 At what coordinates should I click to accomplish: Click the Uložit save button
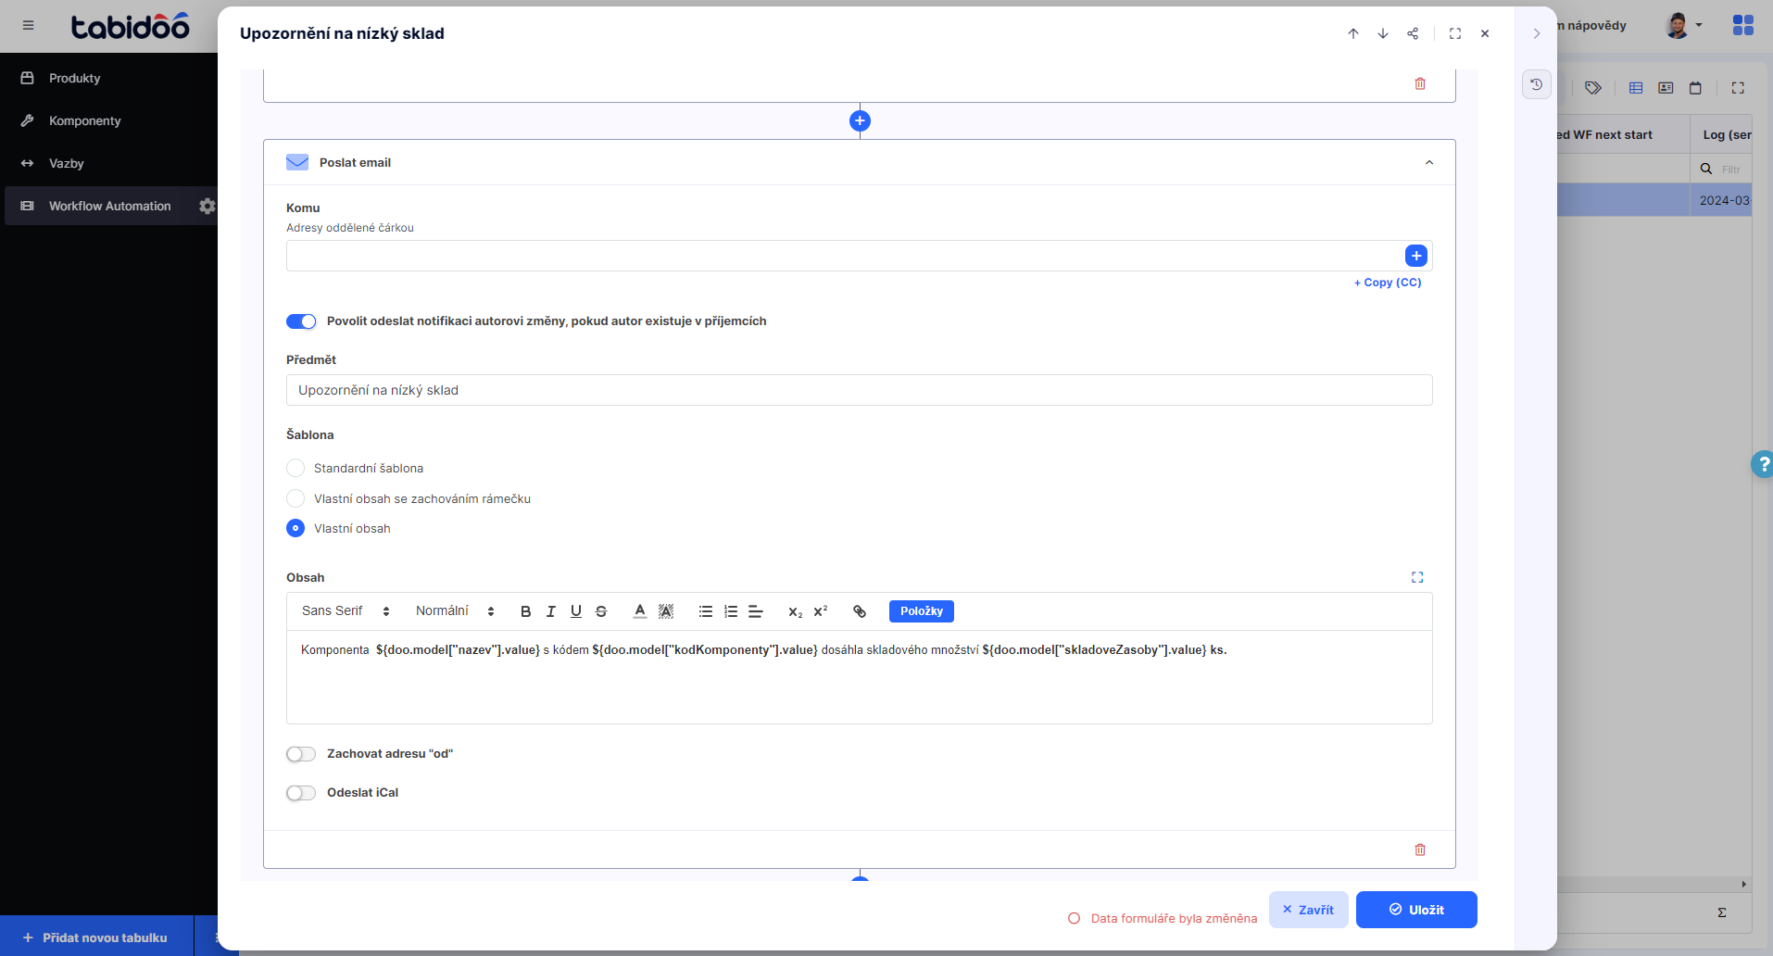click(x=1416, y=910)
